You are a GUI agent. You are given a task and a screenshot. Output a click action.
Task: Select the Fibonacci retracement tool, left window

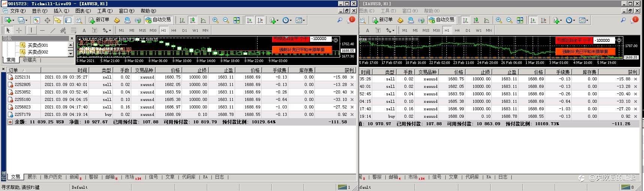pyautogui.click(x=73, y=30)
